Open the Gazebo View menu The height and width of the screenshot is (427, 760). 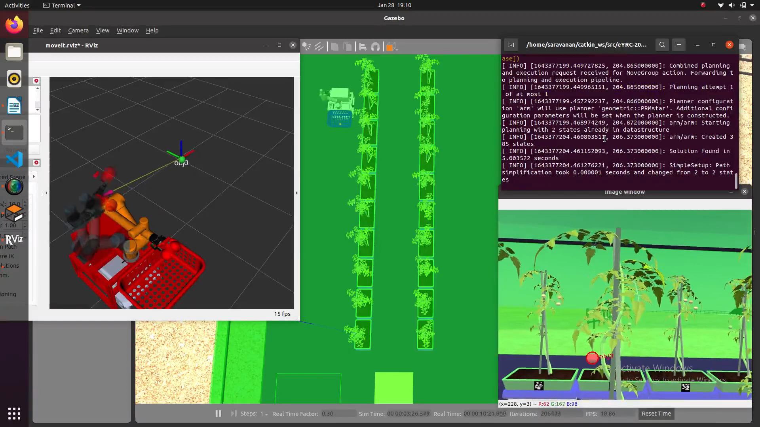103,30
